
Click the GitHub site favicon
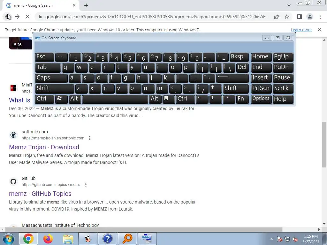click(x=13, y=182)
